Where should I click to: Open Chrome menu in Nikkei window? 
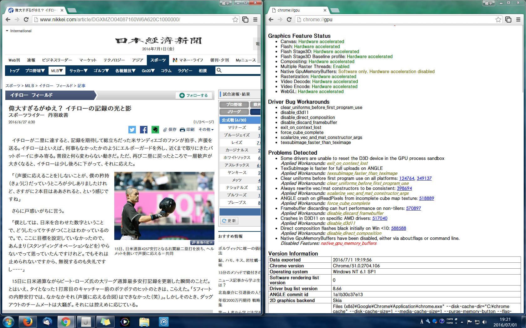click(x=255, y=20)
